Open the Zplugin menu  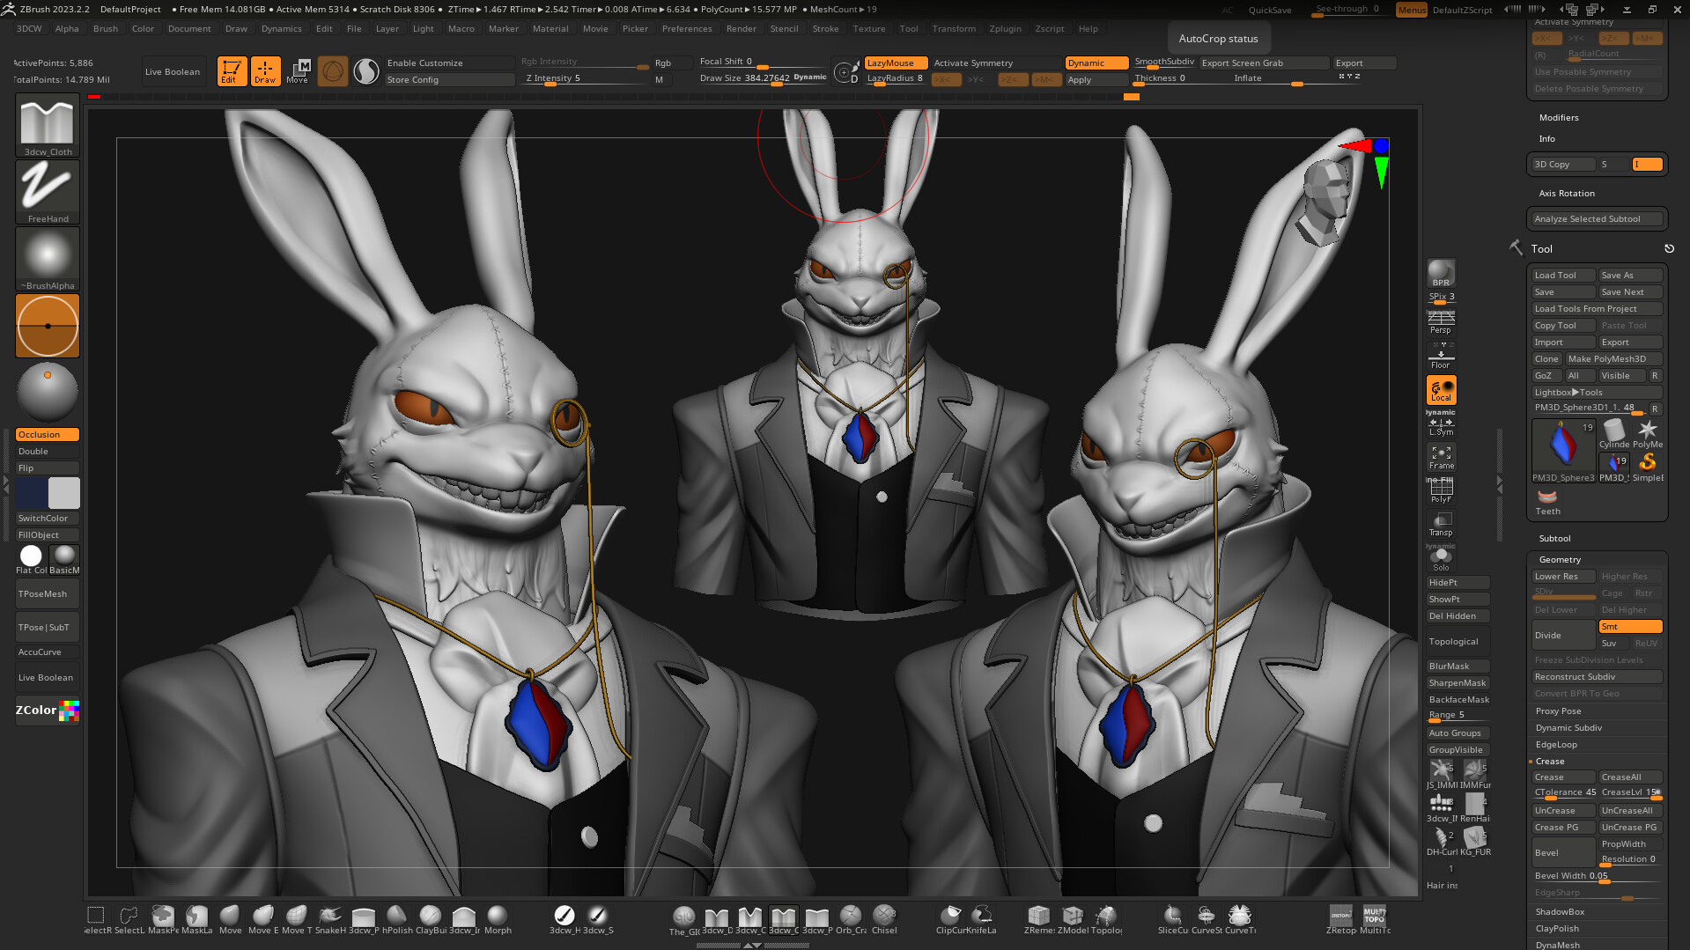(1005, 28)
